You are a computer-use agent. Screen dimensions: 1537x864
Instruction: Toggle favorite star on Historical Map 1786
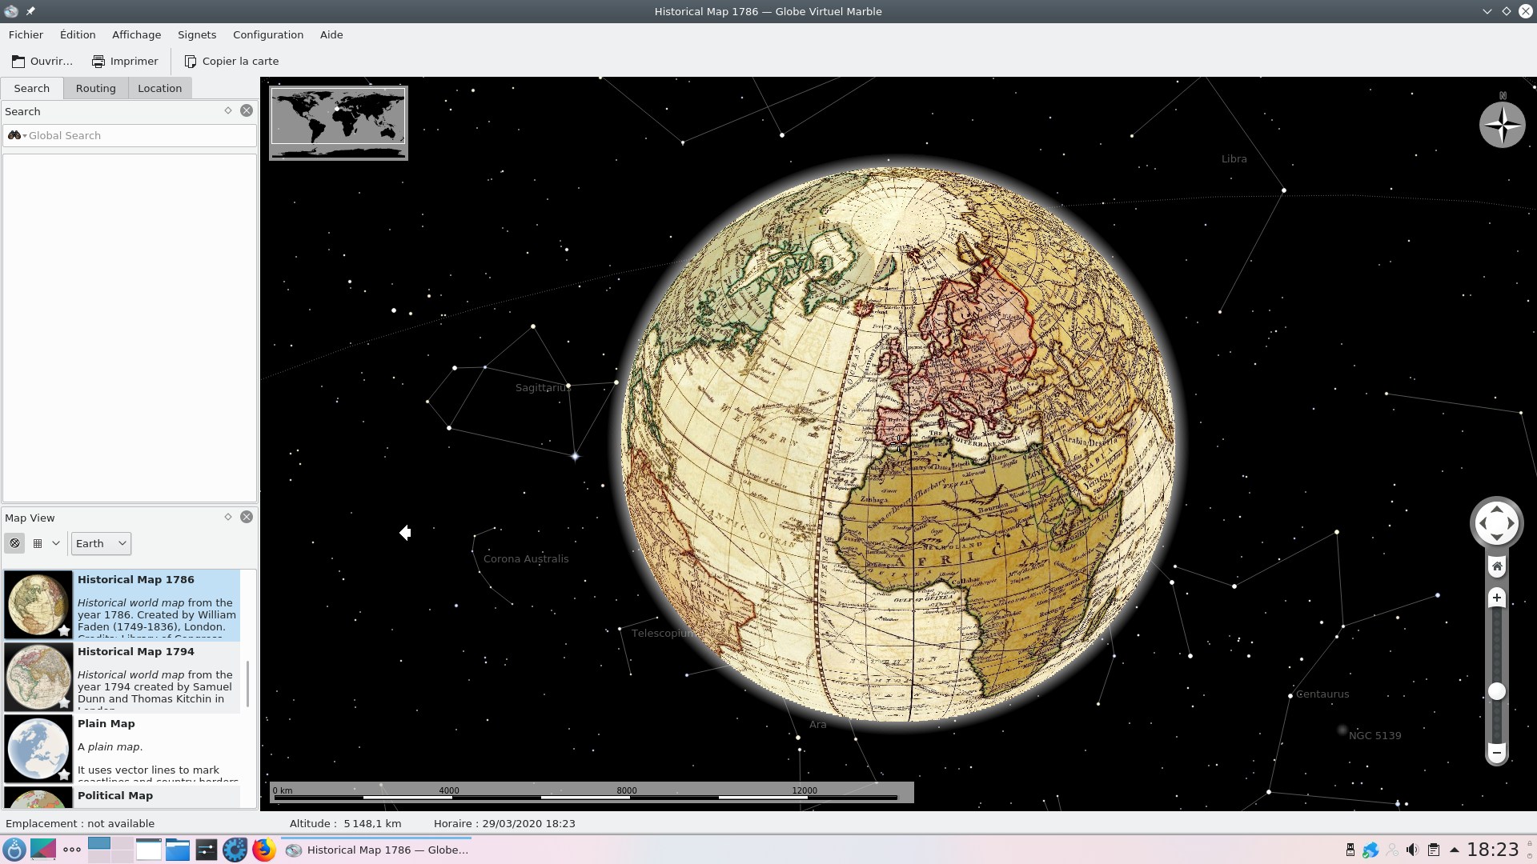pos(64,630)
